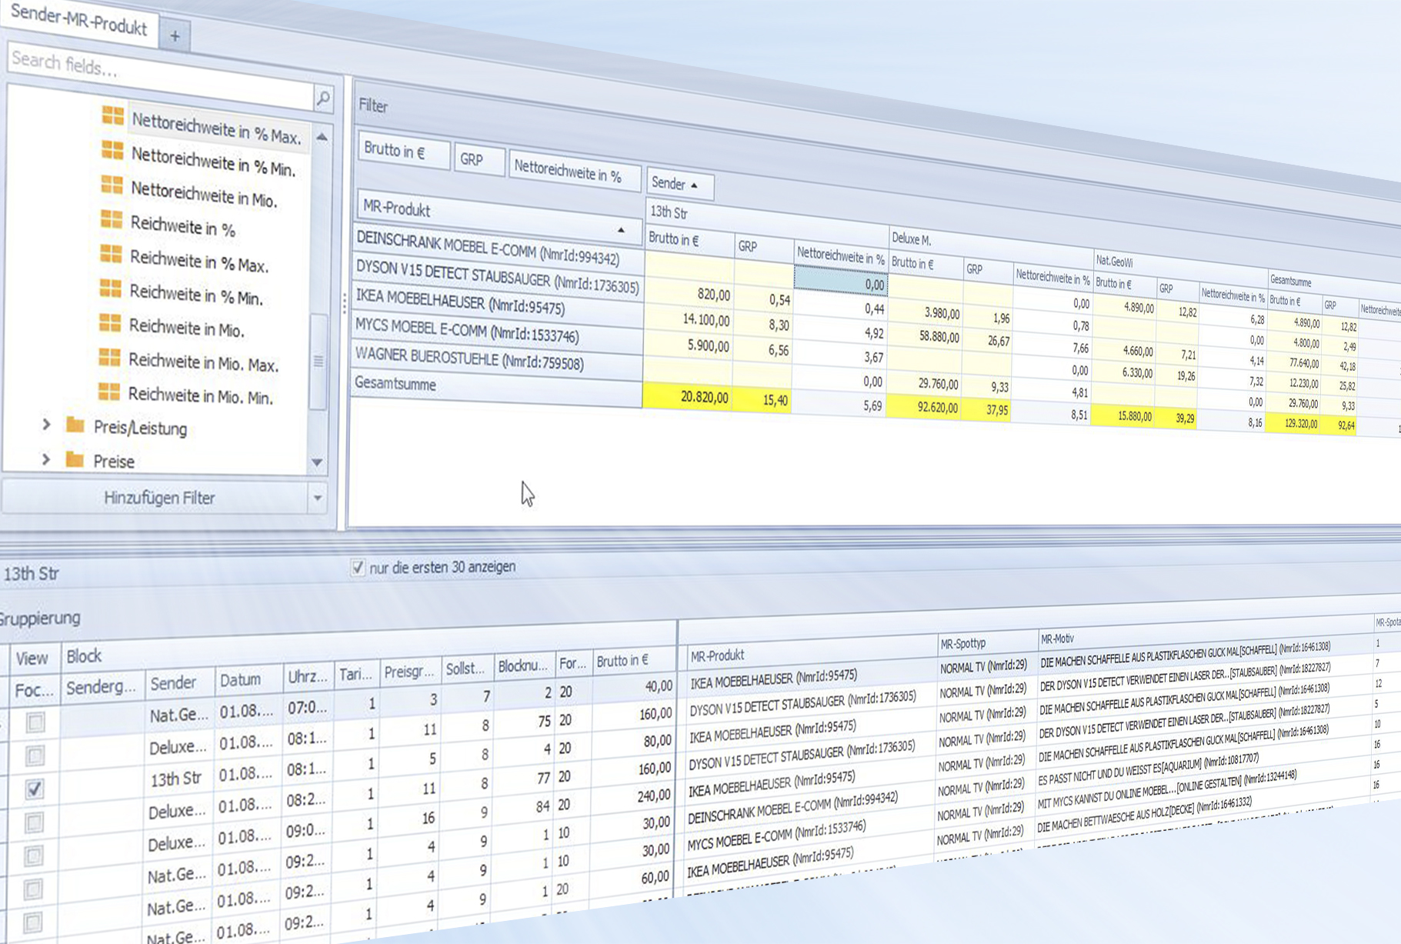Click the Preise folder icon
Image resolution: width=1401 pixels, height=944 pixels.
coord(75,459)
